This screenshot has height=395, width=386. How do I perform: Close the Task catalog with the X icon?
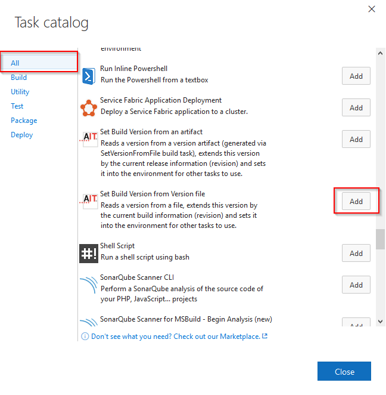point(372,9)
